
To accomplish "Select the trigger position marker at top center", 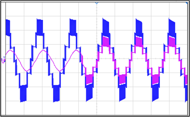I will coord(97,3).
